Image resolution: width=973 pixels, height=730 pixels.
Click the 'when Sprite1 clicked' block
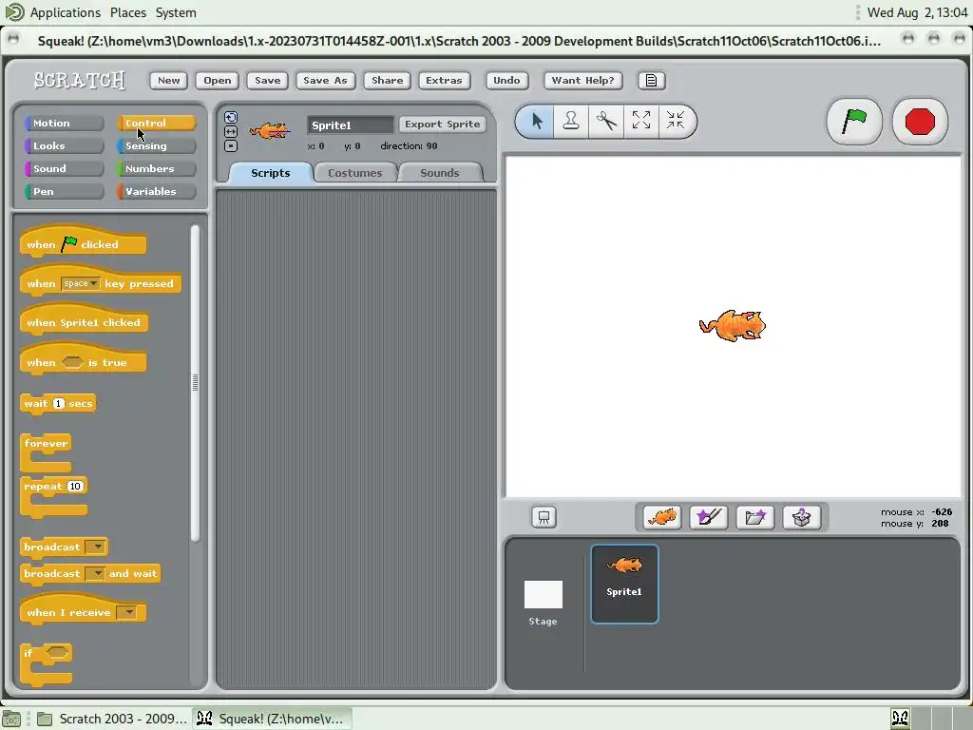pyautogui.click(x=84, y=320)
